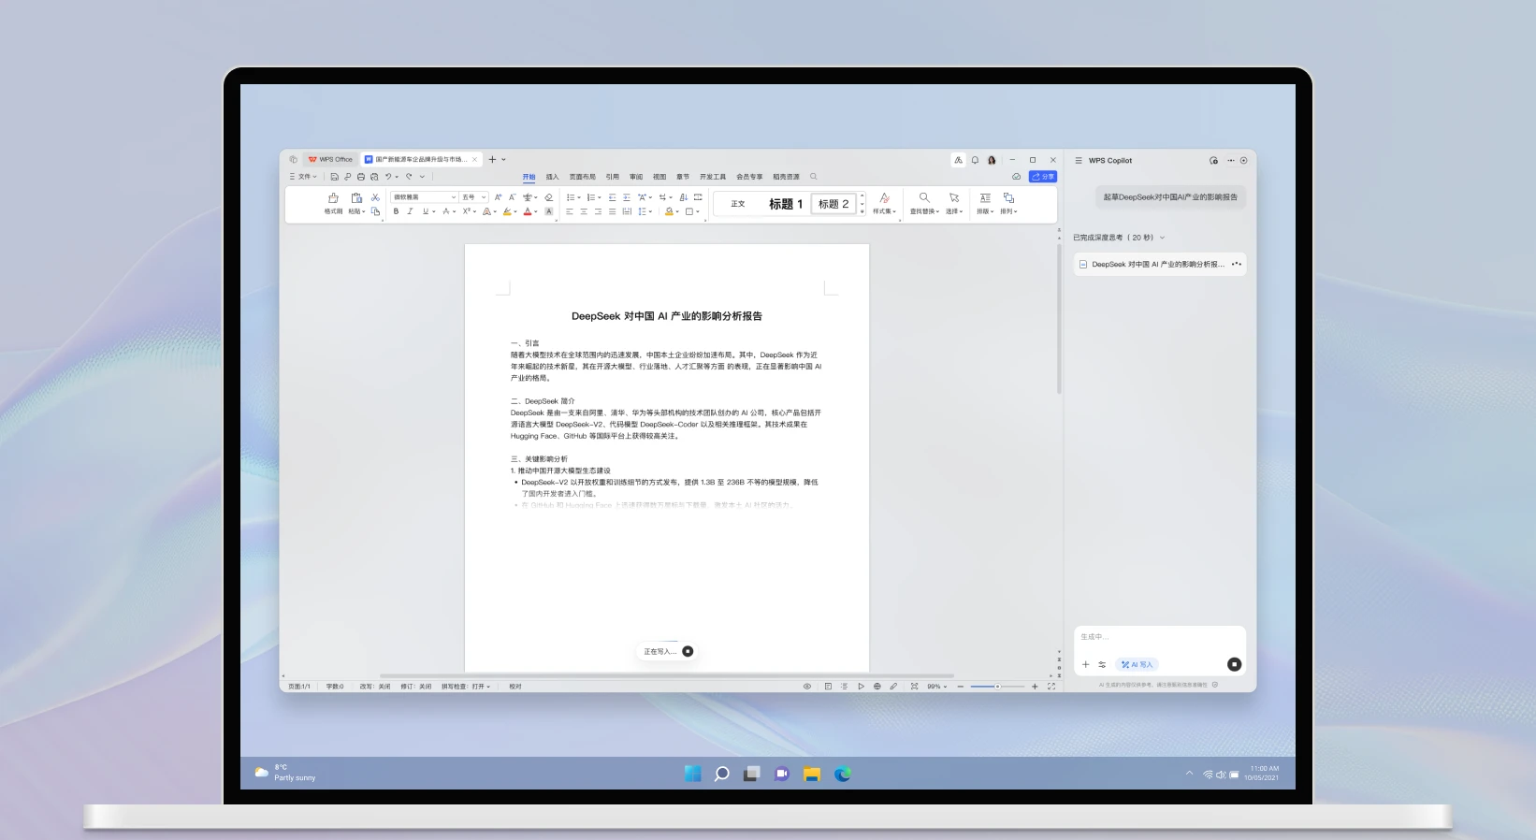Open the 开发工具 tab
This screenshot has height=840, width=1536.
713,177
